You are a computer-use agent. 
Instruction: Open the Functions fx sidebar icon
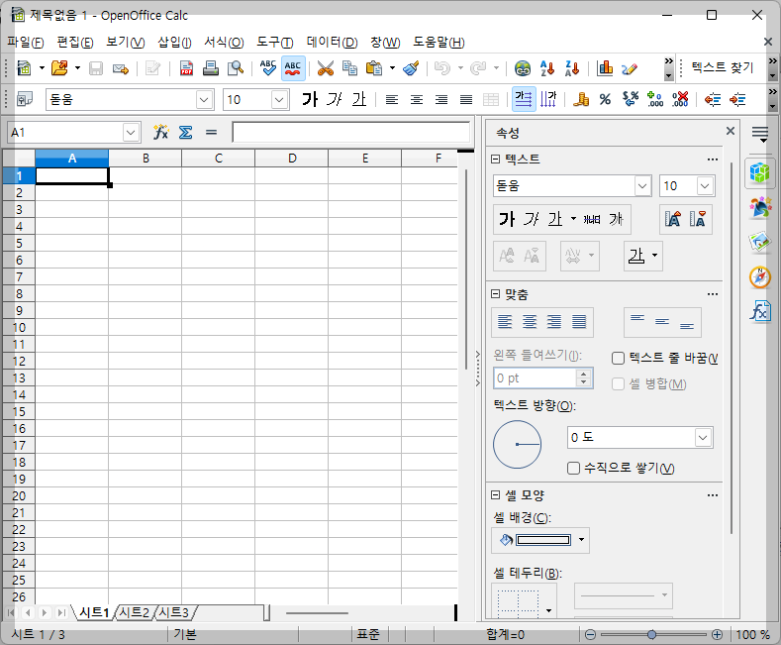pos(760,311)
